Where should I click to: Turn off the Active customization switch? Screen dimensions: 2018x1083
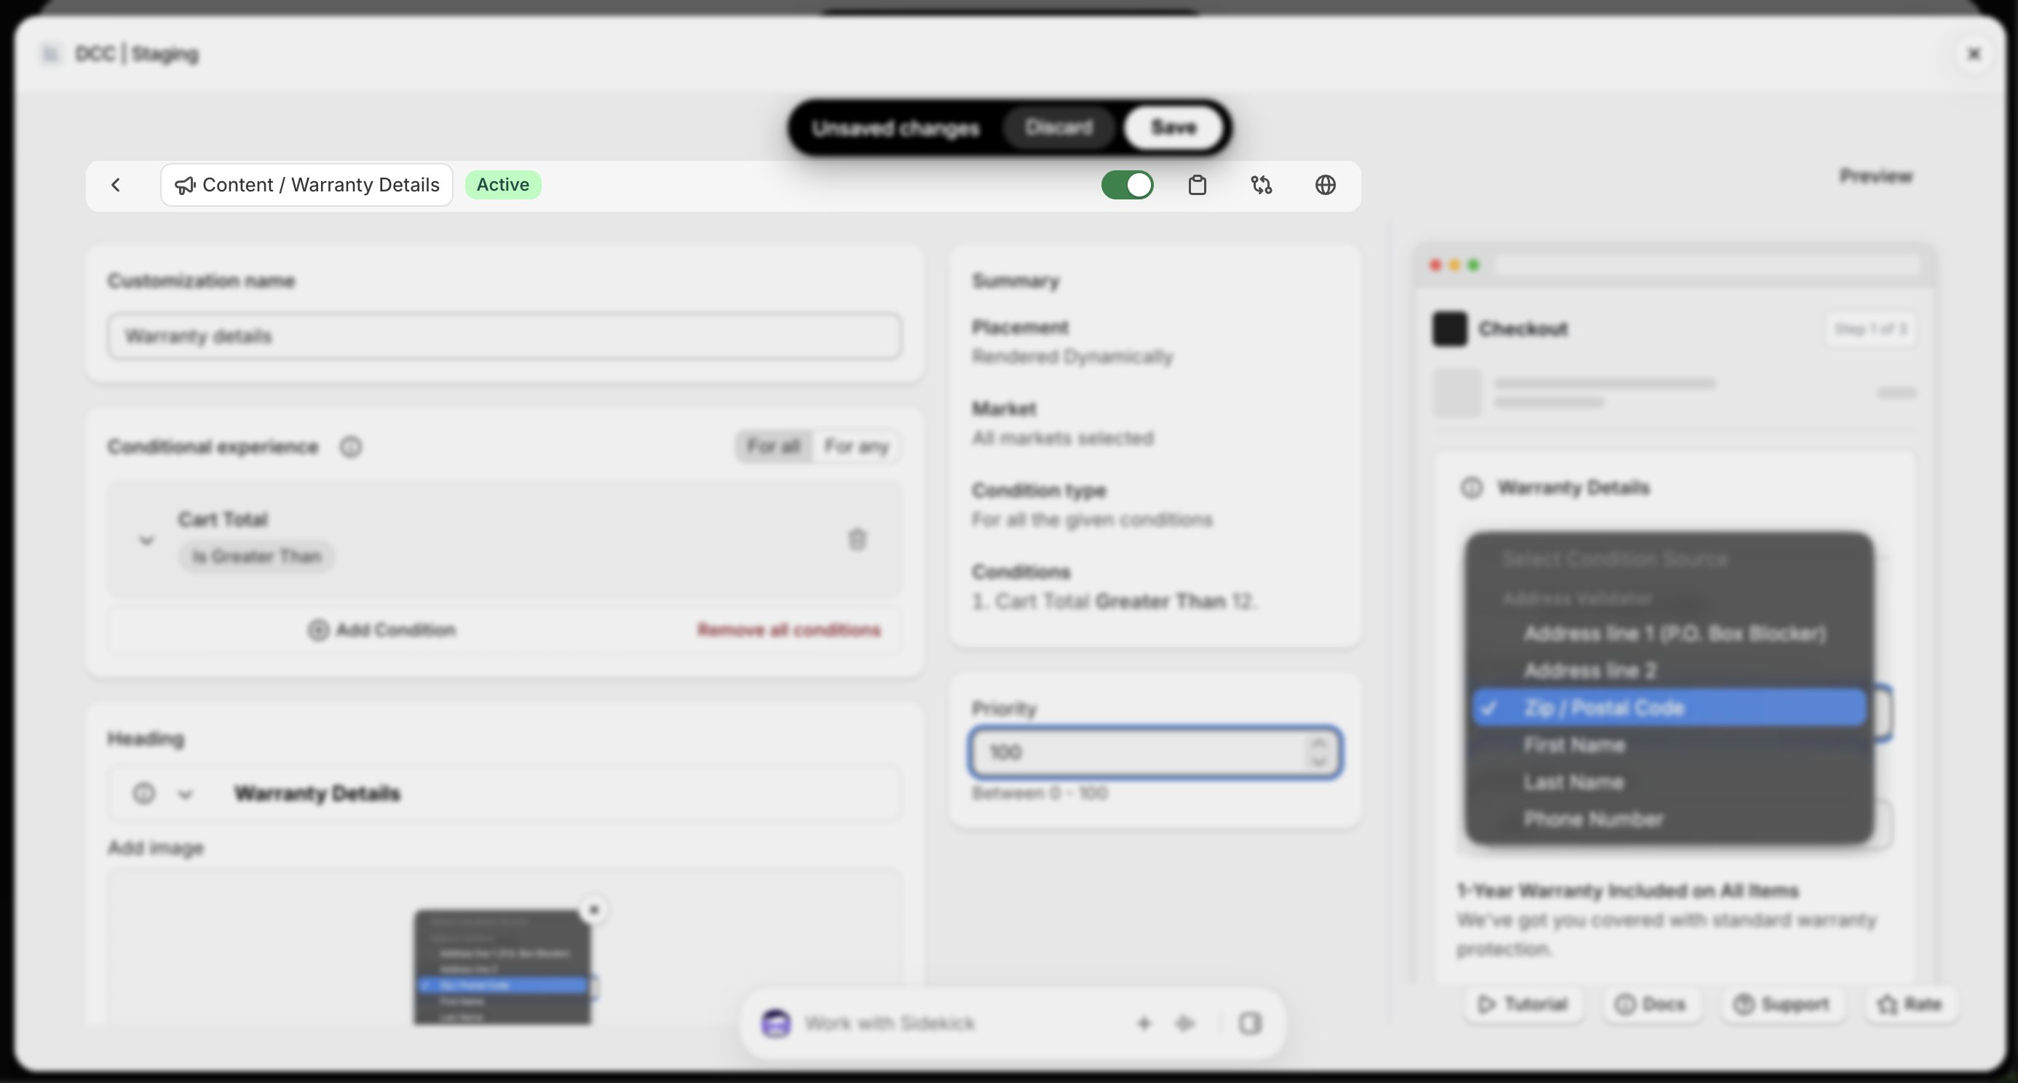coord(1126,185)
